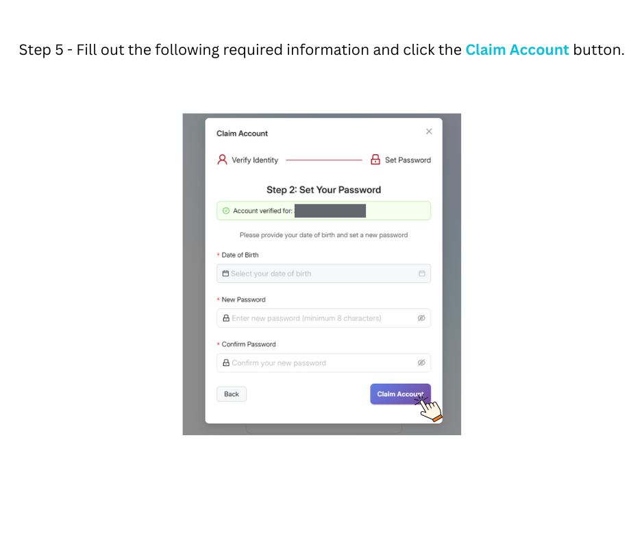This screenshot has width=644, height=540.
Task: Select the Verify Identity step
Action: (x=255, y=160)
